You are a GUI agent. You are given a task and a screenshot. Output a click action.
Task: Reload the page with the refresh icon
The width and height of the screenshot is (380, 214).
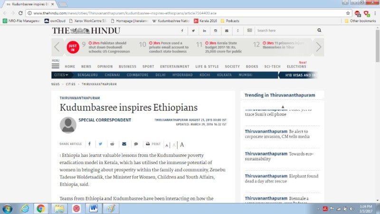[x=20, y=13]
